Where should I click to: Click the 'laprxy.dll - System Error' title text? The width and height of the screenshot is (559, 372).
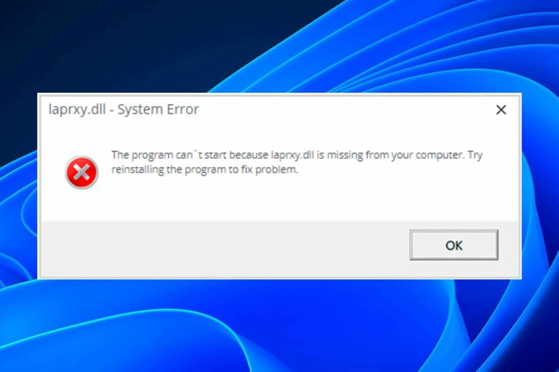point(124,109)
